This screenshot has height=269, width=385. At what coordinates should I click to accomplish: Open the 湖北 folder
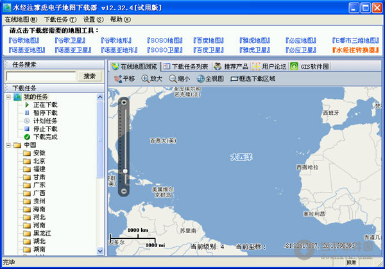coord(35,241)
